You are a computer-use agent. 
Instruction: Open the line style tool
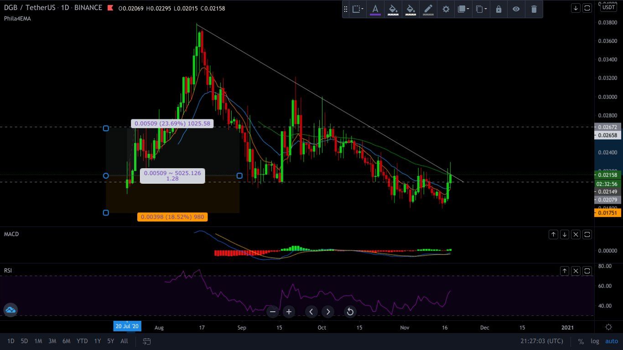click(x=428, y=9)
